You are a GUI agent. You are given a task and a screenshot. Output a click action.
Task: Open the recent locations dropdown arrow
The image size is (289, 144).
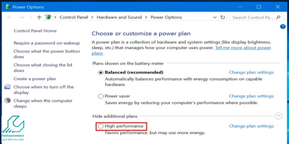pyautogui.click(x=31, y=17)
